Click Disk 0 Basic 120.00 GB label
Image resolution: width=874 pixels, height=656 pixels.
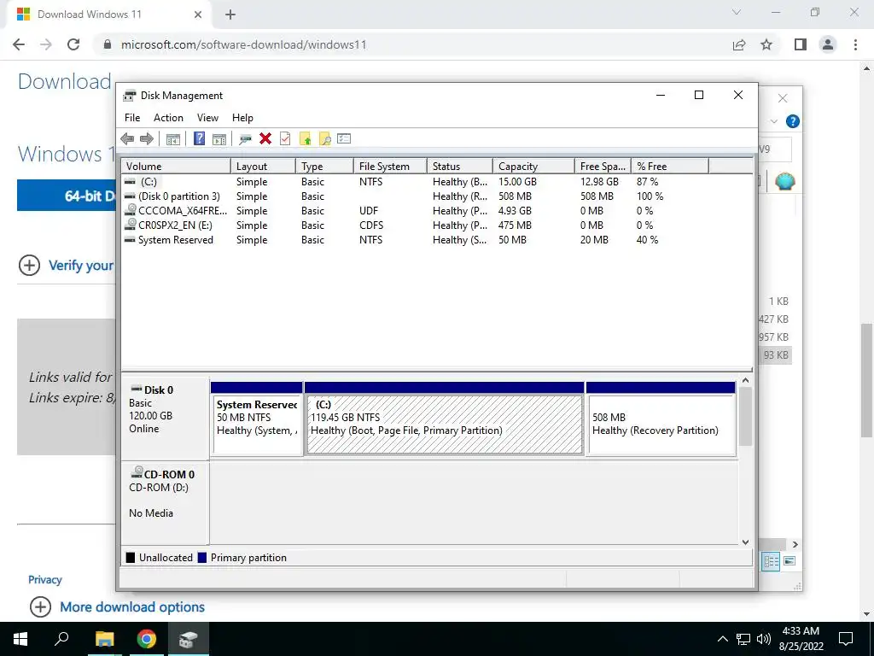[x=165, y=417]
